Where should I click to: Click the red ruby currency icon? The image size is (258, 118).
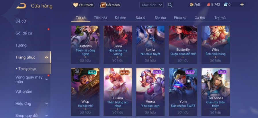(209, 5)
